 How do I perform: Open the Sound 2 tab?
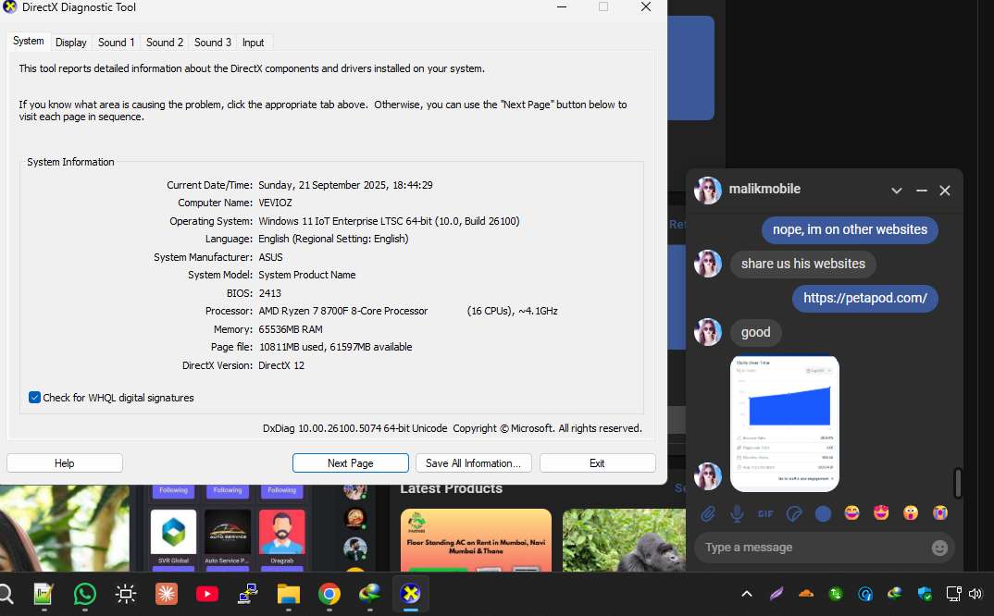tap(165, 43)
